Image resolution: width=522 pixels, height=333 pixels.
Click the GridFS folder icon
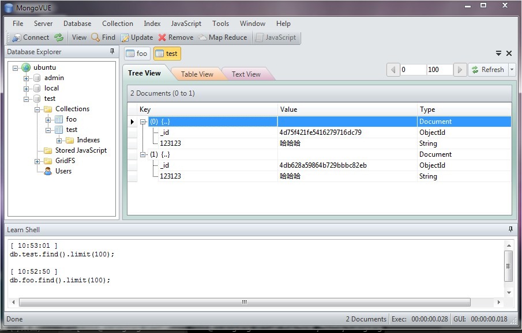[x=48, y=161]
